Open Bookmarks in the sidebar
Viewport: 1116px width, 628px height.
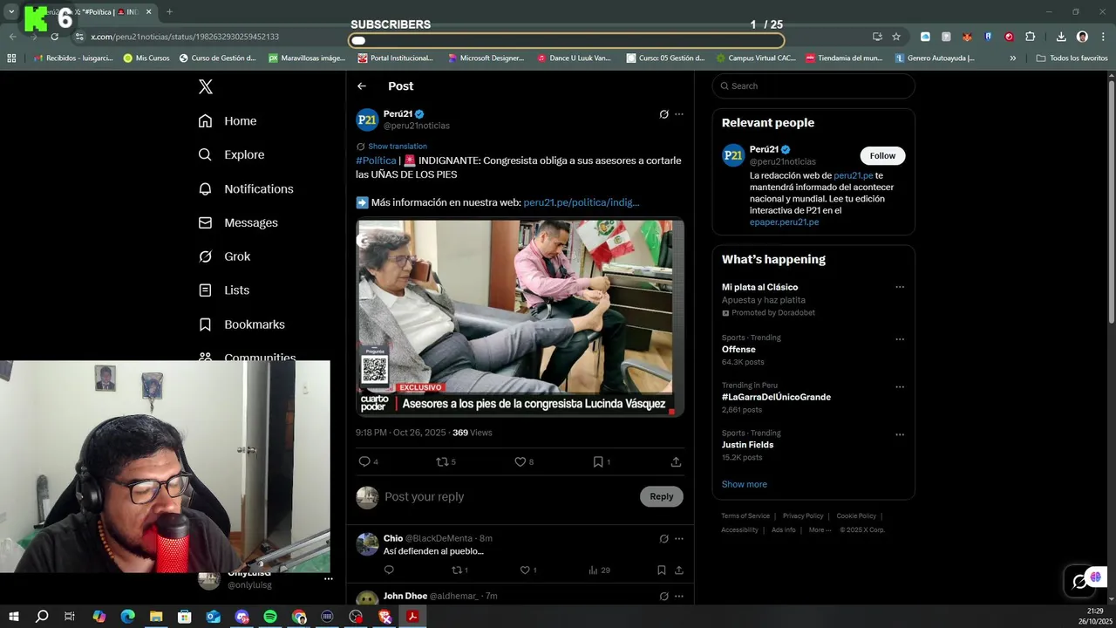tap(242, 324)
